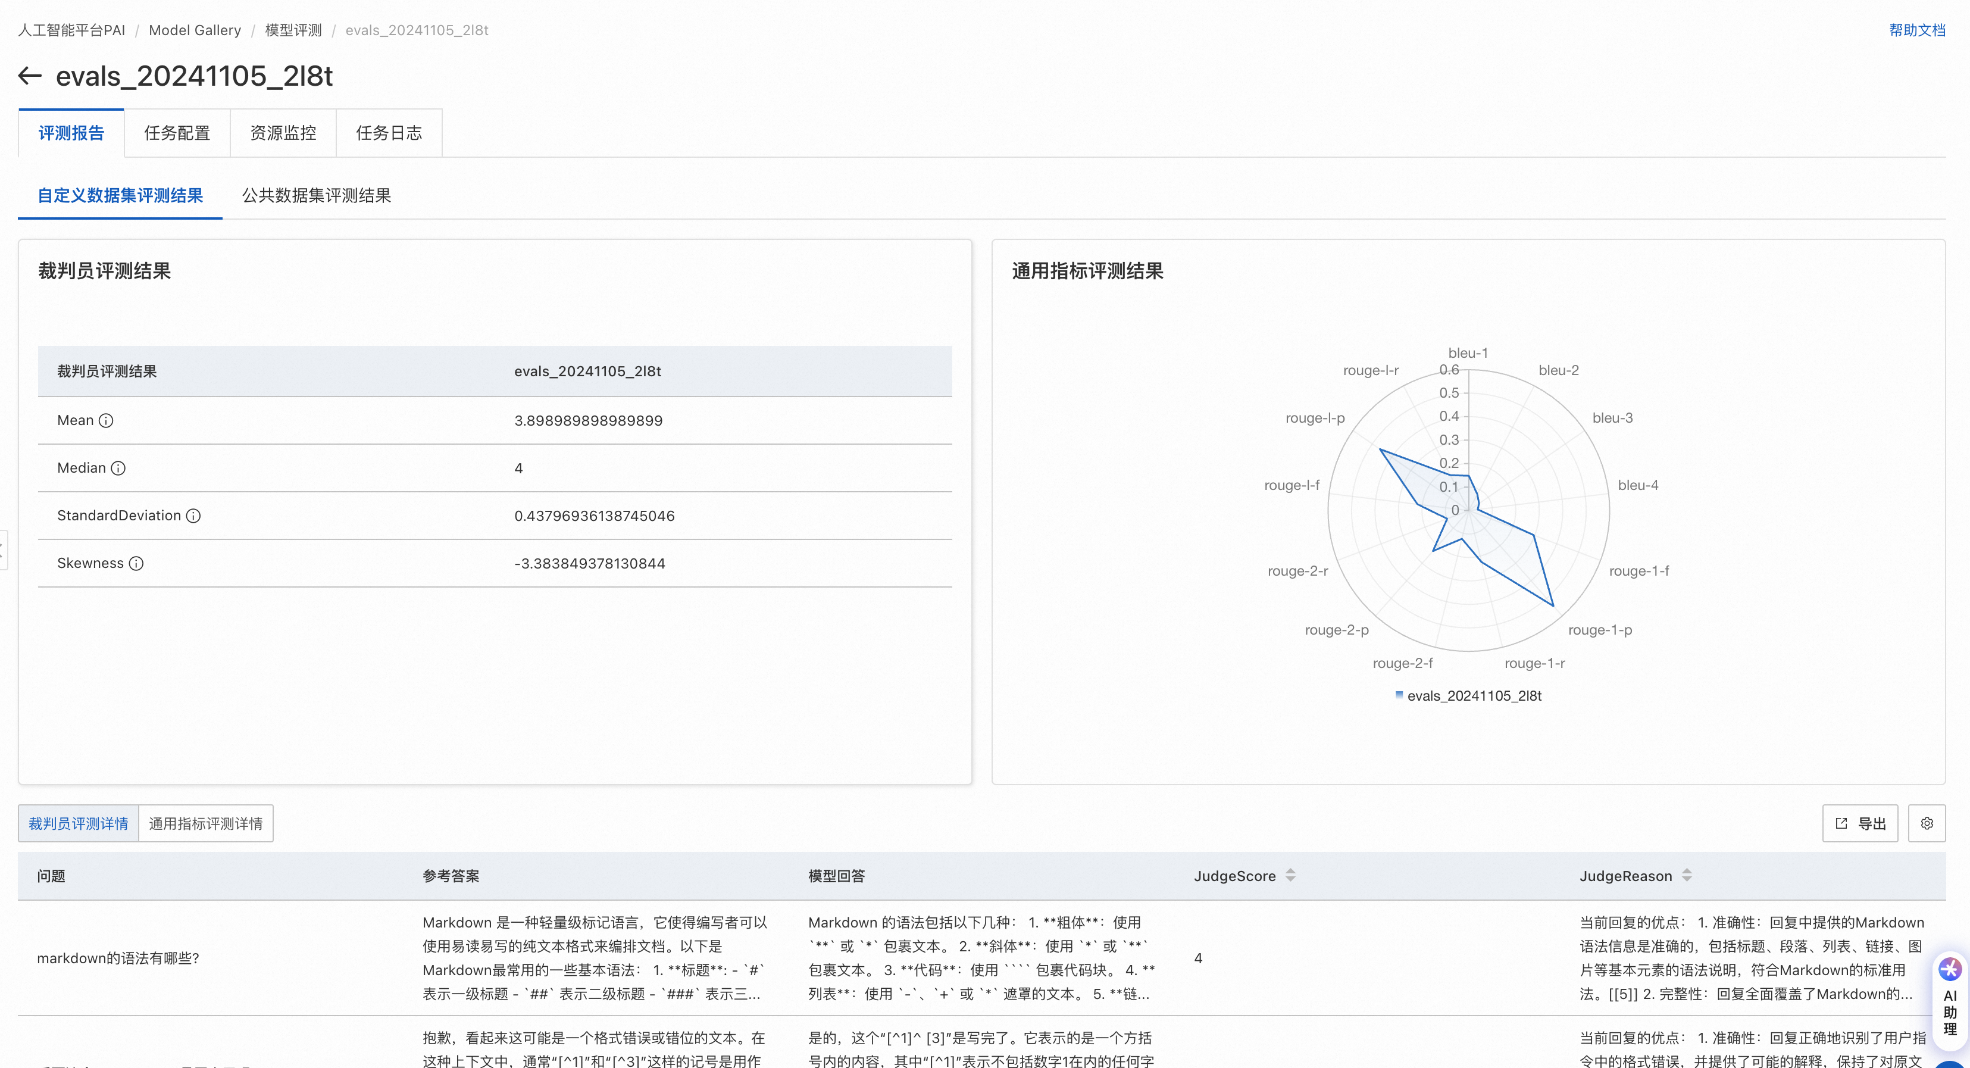This screenshot has width=1970, height=1068.
Task: Open the 任务日志 tab
Action: pyautogui.click(x=389, y=133)
